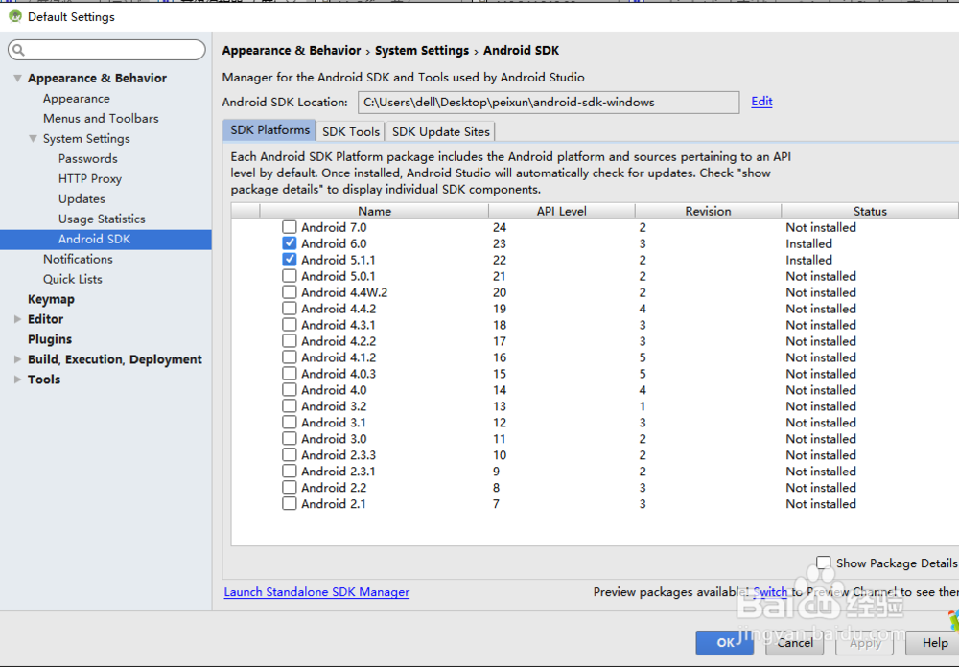959x667 pixels.
Task: Click the Android 3.2 row name
Action: pyautogui.click(x=334, y=406)
